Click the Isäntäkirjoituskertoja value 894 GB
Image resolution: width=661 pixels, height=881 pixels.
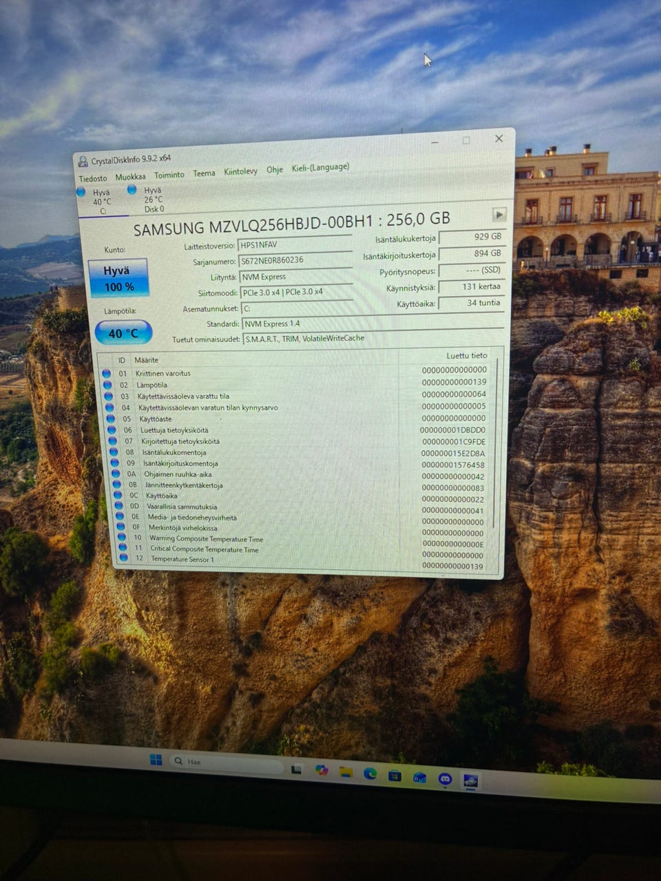click(x=472, y=253)
